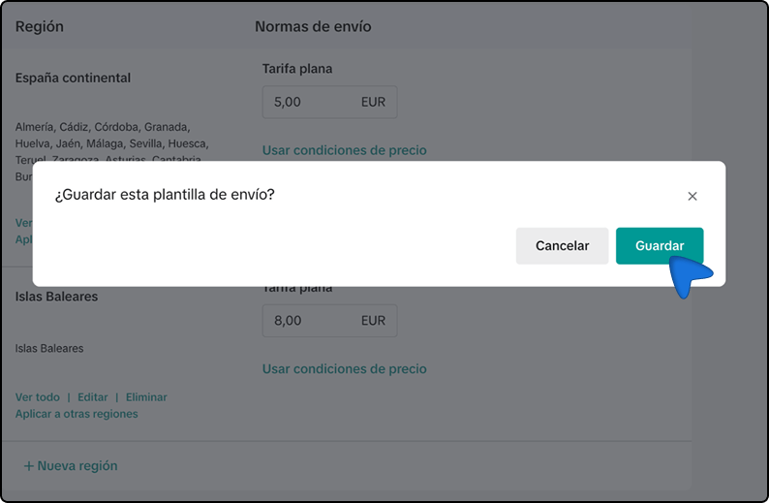
Task: Click the Normas de envío column header
Action: pyautogui.click(x=313, y=26)
